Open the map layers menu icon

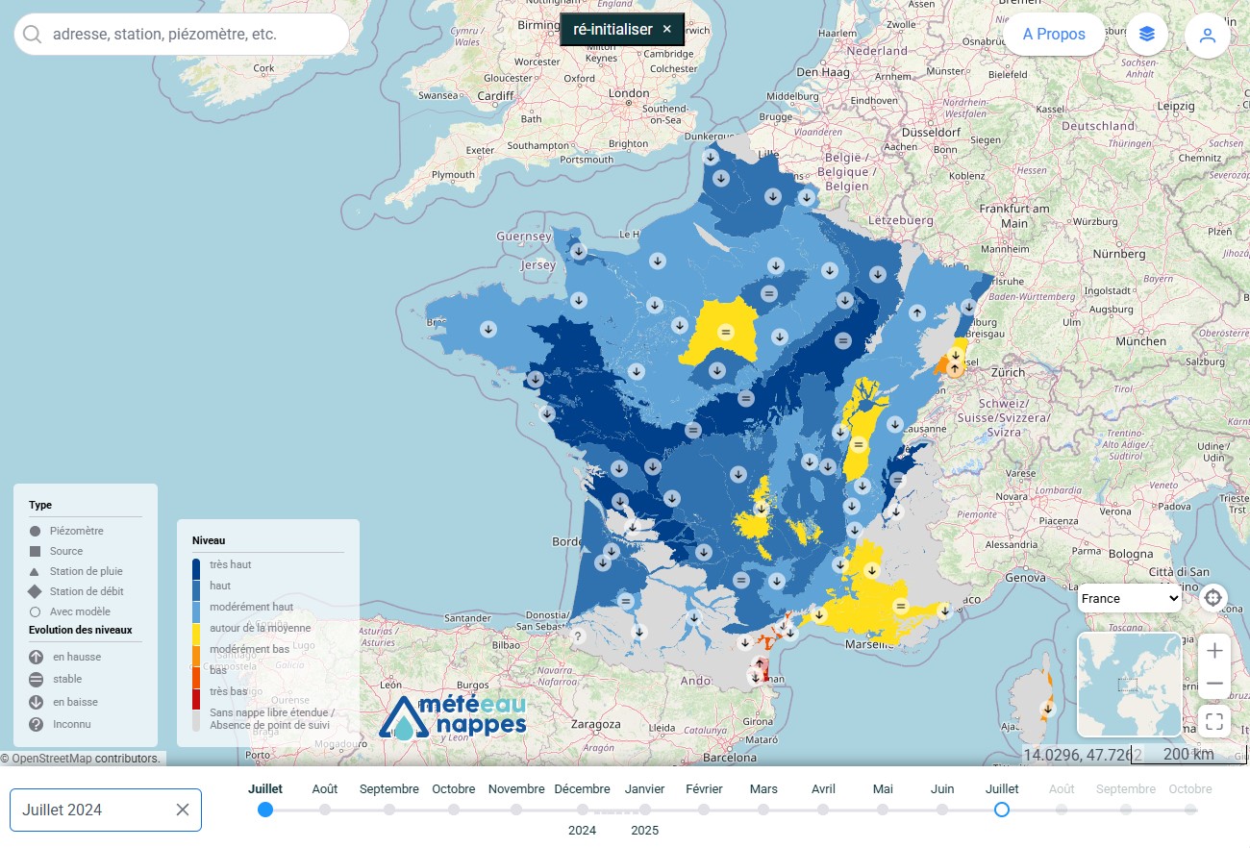coord(1146,35)
